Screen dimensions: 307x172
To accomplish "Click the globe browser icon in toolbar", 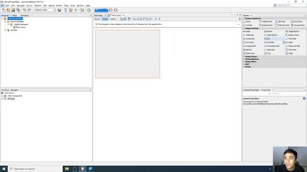I will (x=59, y=10).
